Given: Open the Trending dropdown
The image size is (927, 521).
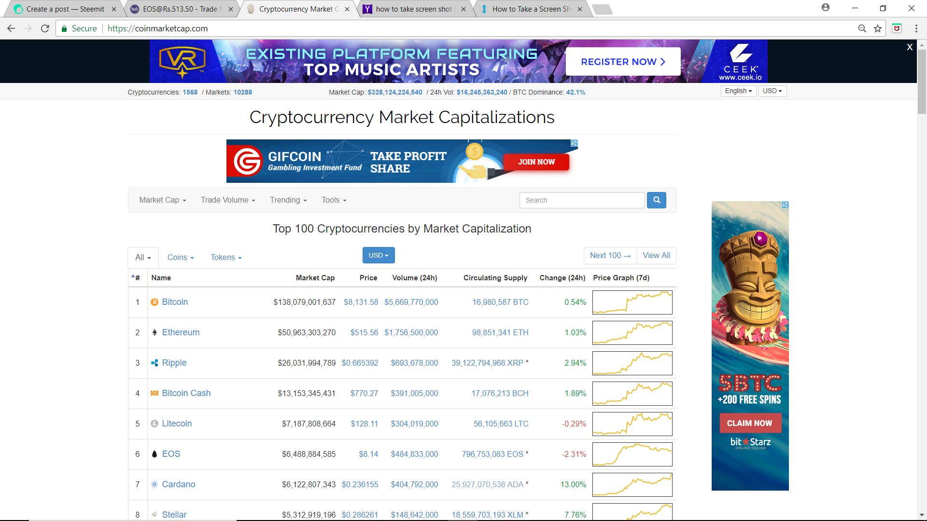Looking at the screenshot, I should pos(288,200).
